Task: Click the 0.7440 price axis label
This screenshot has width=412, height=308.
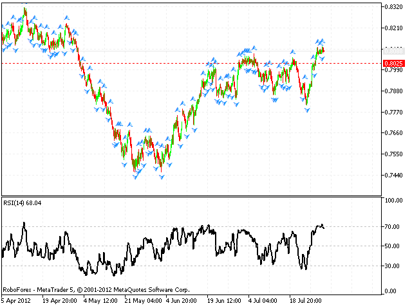Action: [x=393, y=176]
